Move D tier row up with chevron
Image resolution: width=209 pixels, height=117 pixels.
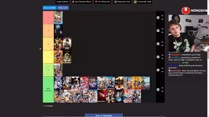pyautogui.click(x=162, y=68)
